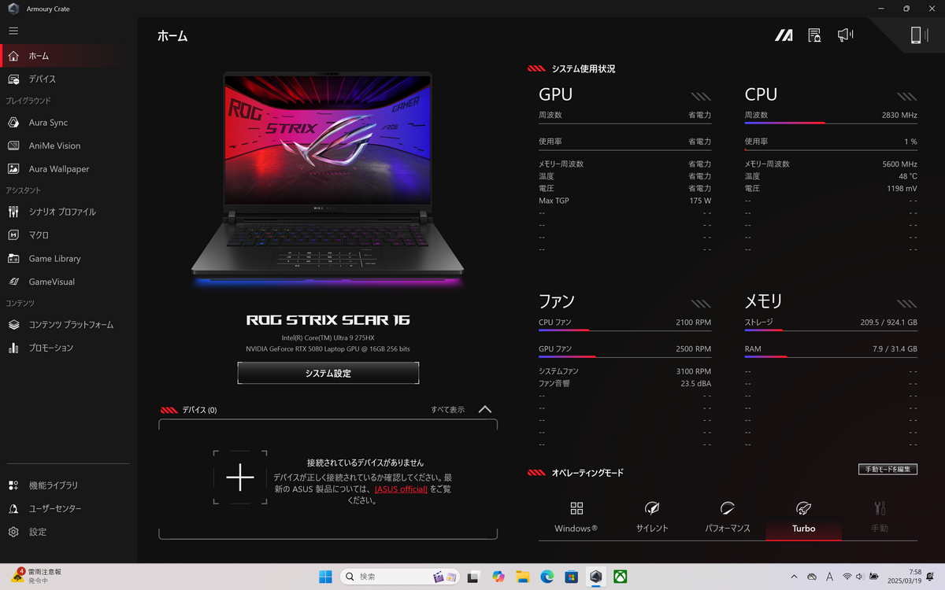This screenshot has height=590, width=945.
Task: Select the Turbo operating mode
Action: point(803,518)
